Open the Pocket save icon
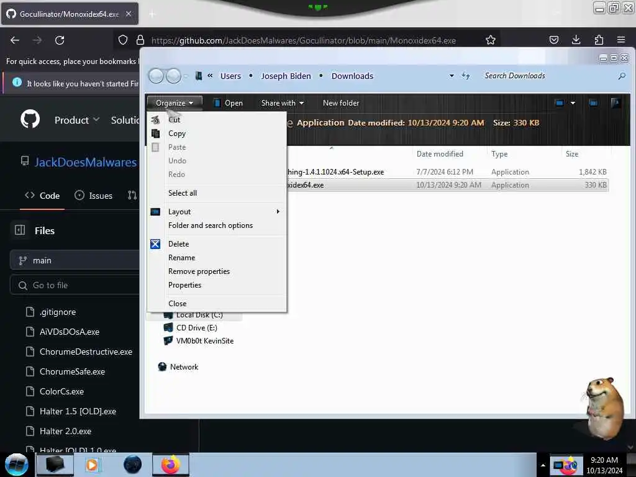This screenshot has width=636, height=477. [x=553, y=40]
